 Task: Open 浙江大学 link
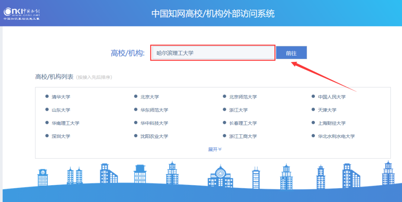[238, 110]
